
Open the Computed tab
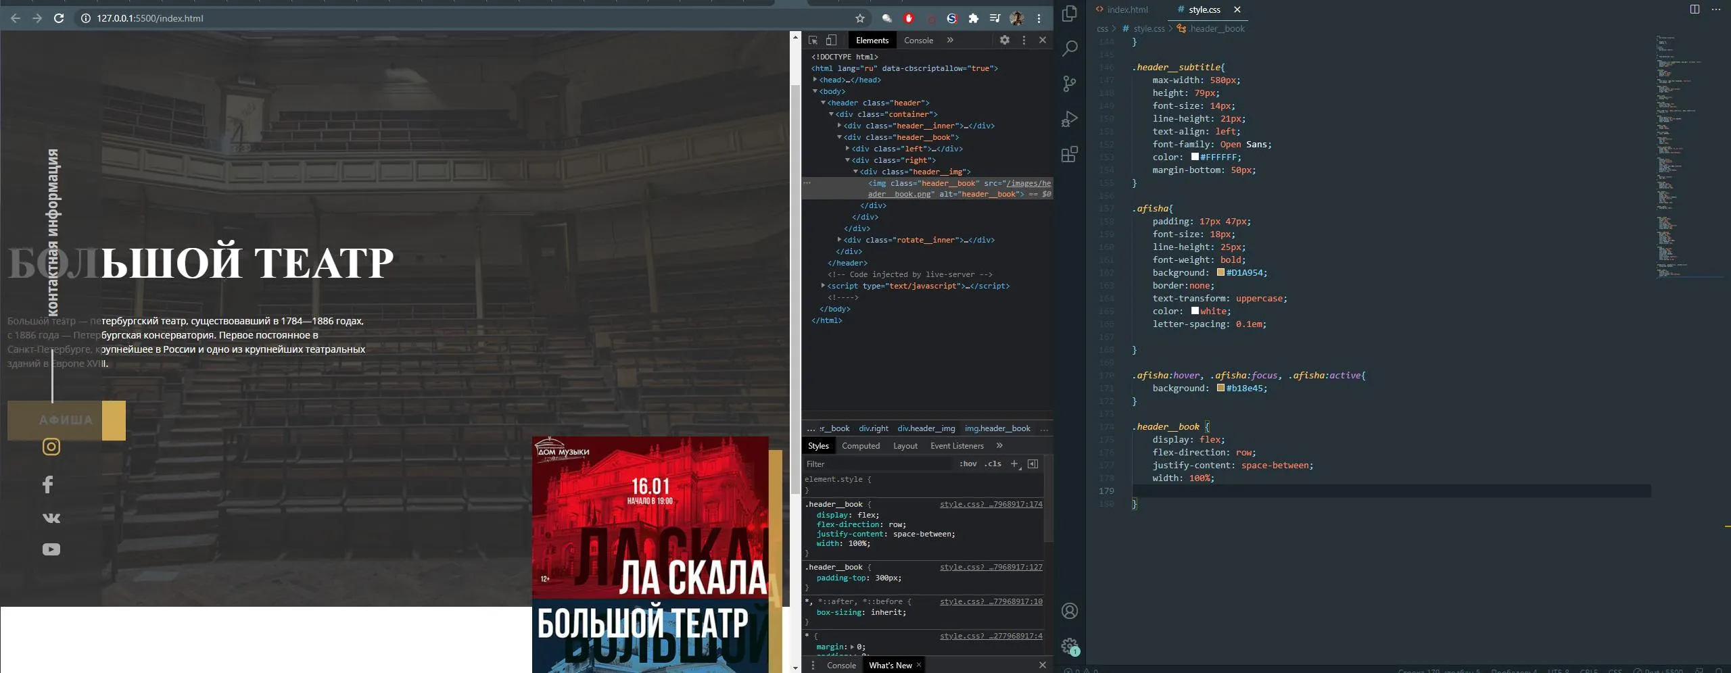pos(861,446)
